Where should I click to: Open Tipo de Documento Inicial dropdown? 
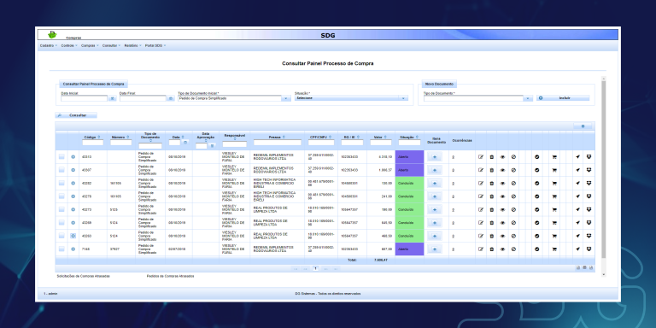[286, 98]
